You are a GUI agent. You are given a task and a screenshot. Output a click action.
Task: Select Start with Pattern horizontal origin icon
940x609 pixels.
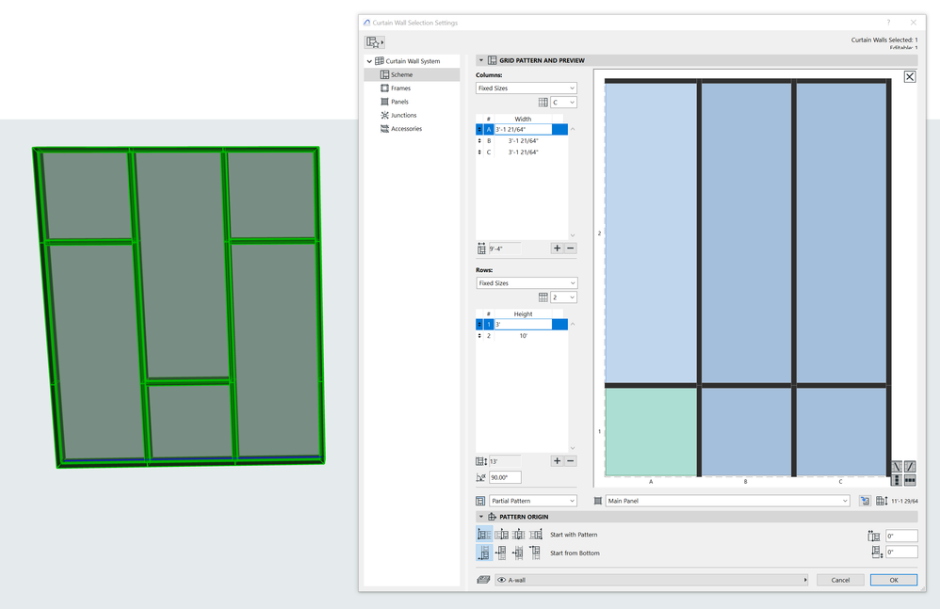click(x=484, y=534)
